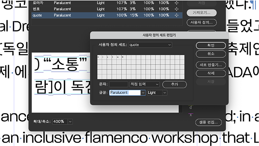Click the Light style cell in the quote row
259x146 pixels.
(101, 15)
